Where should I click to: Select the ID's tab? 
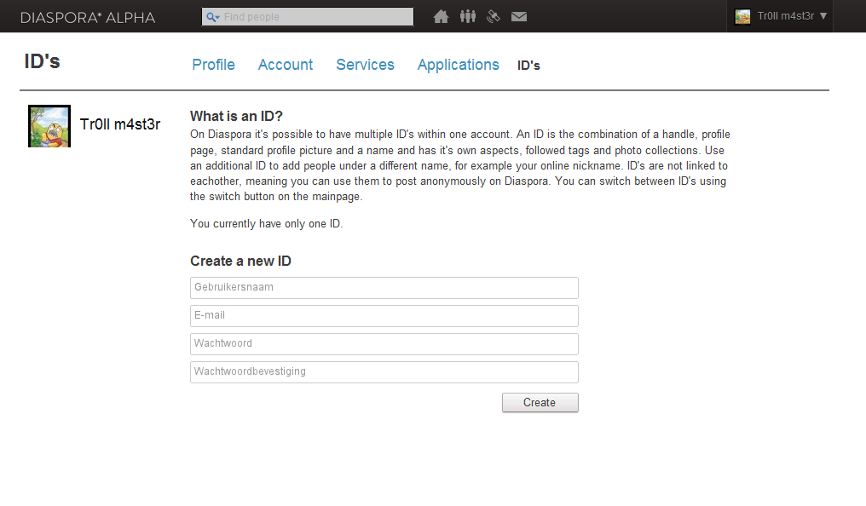point(528,65)
